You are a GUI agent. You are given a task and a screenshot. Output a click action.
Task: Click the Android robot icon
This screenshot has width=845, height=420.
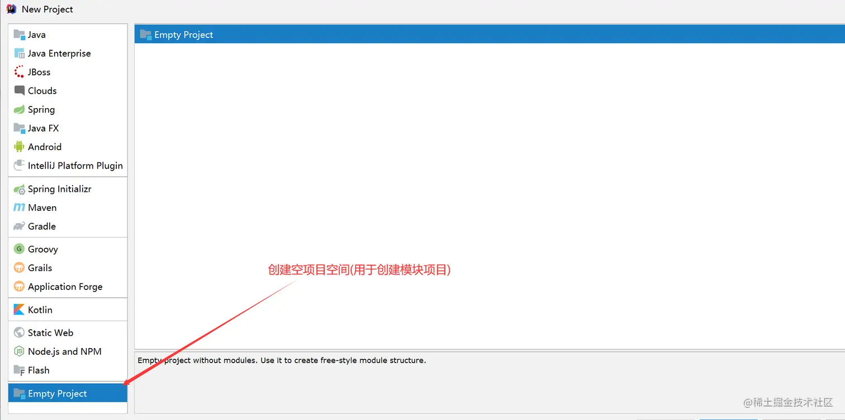click(x=20, y=147)
